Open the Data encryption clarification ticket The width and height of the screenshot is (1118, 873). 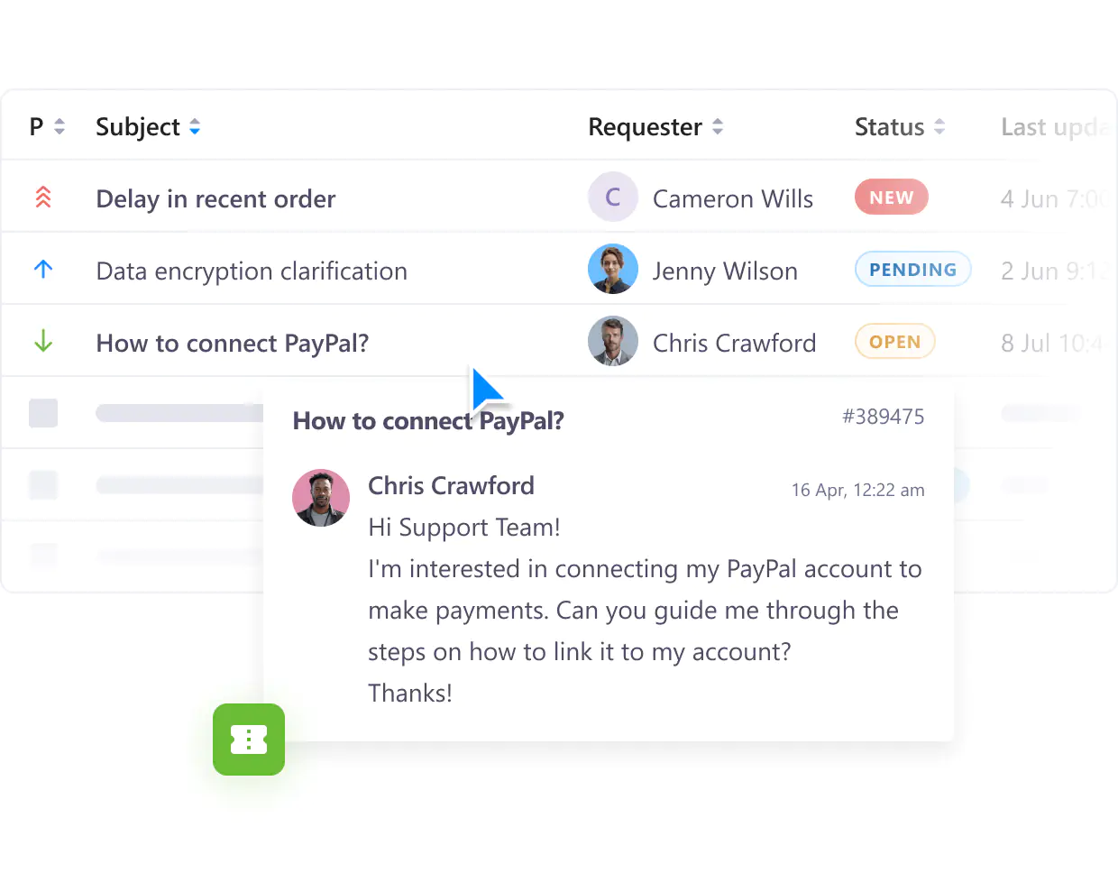252,271
